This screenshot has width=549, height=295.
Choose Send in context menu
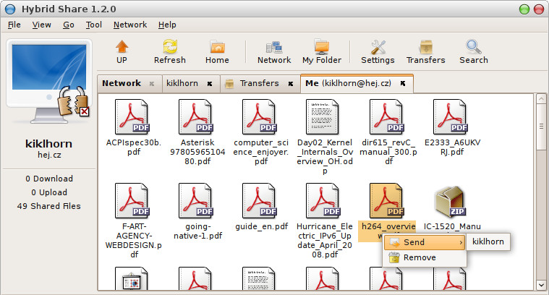(425, 242)
